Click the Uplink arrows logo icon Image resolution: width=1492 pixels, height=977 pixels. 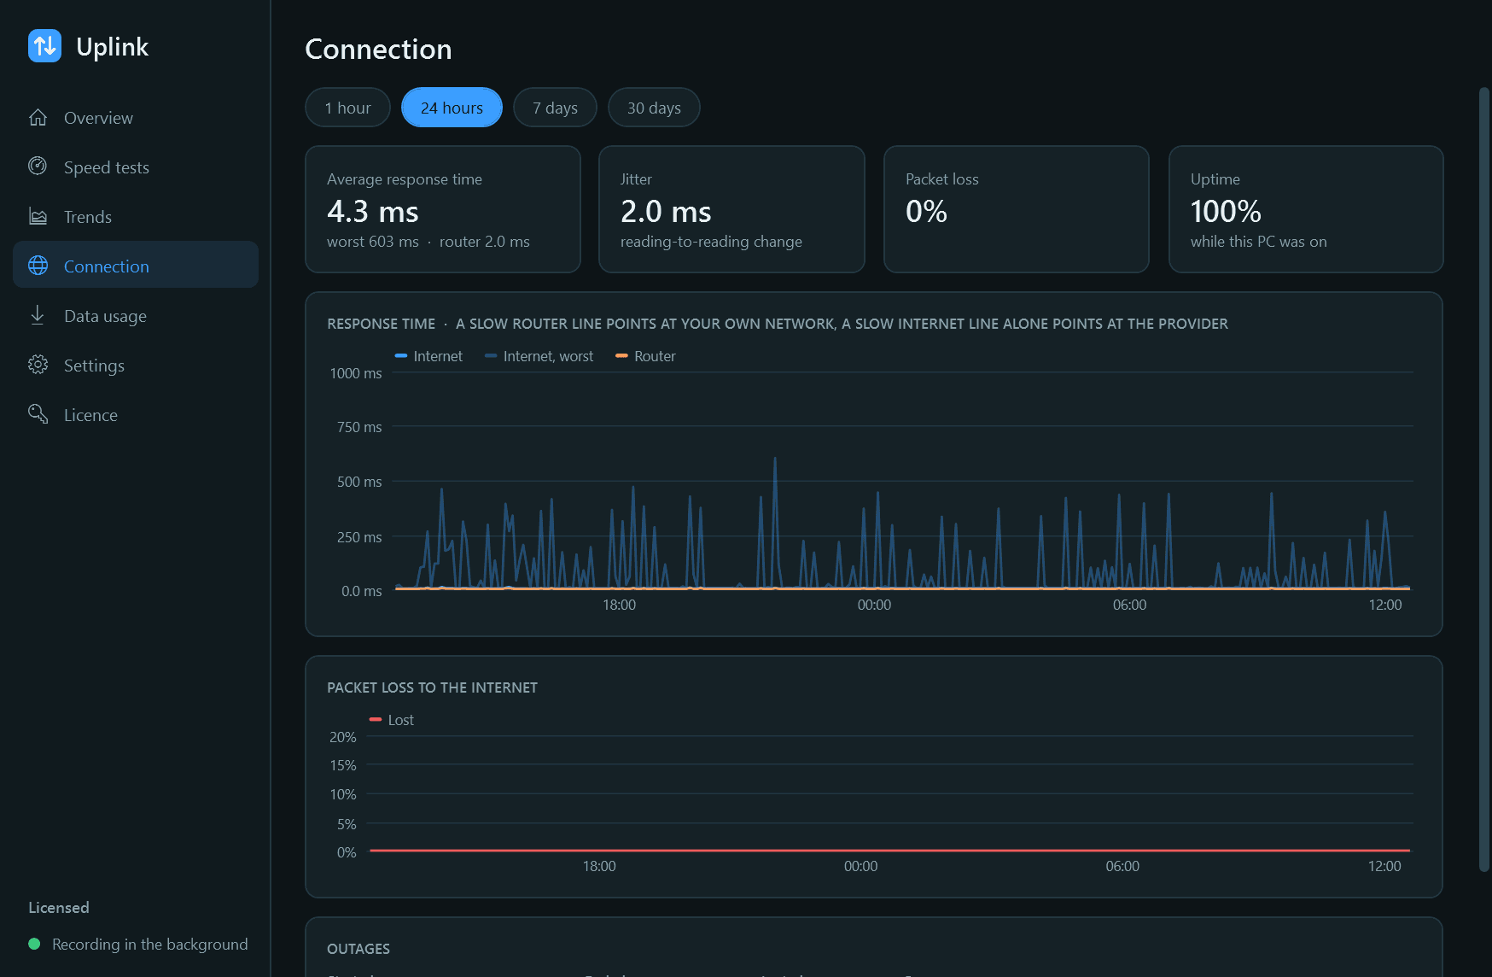pos(44,46)
